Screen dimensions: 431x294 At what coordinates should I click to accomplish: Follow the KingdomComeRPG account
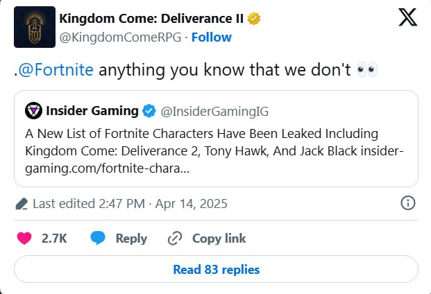(212, 36)
